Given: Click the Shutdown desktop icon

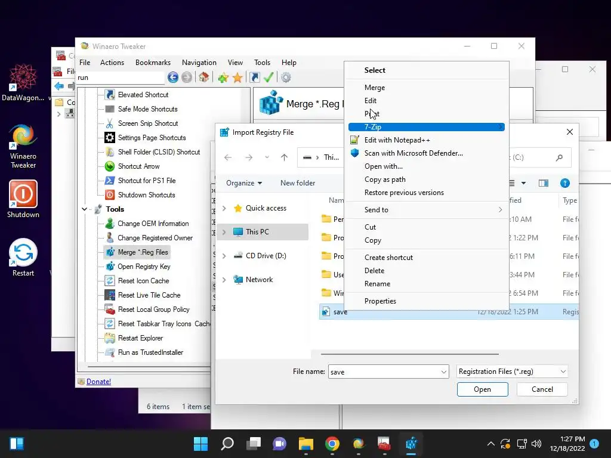Looking at the screenshot, I should 23,199.
